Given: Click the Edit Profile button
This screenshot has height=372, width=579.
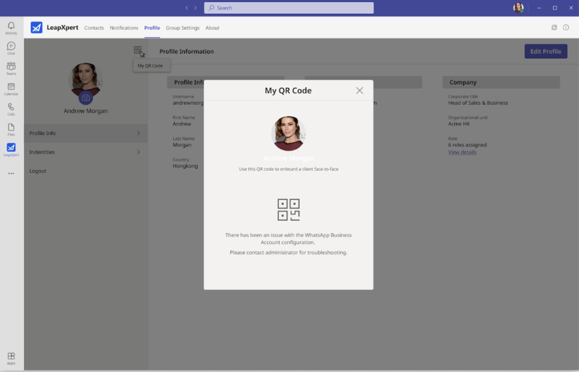Looking at the screenshot, I should (546, 51).
